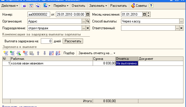Click Очистить in the toolbar
Viewport: 186px width, 107px height.
pos(79,6)
